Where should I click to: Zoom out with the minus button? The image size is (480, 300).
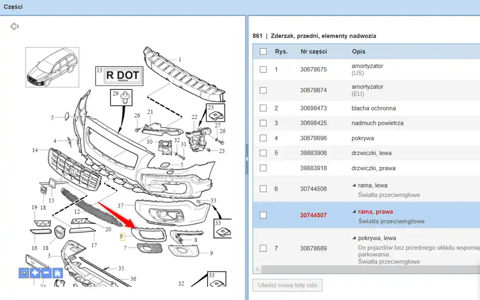(x=46, y=273)
